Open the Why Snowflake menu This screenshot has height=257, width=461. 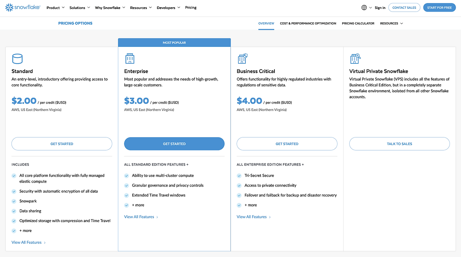pyautogui.click(x=110, y=8)
